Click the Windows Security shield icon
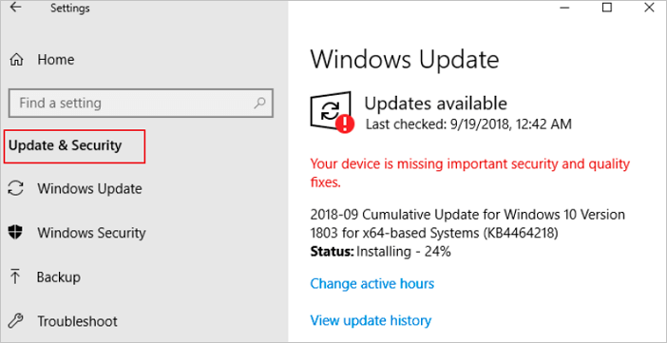The width and height of the screenshot is (667, 343). coord(16,233)
